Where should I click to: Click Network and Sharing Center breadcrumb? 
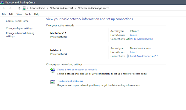click(x=93, y=8)
